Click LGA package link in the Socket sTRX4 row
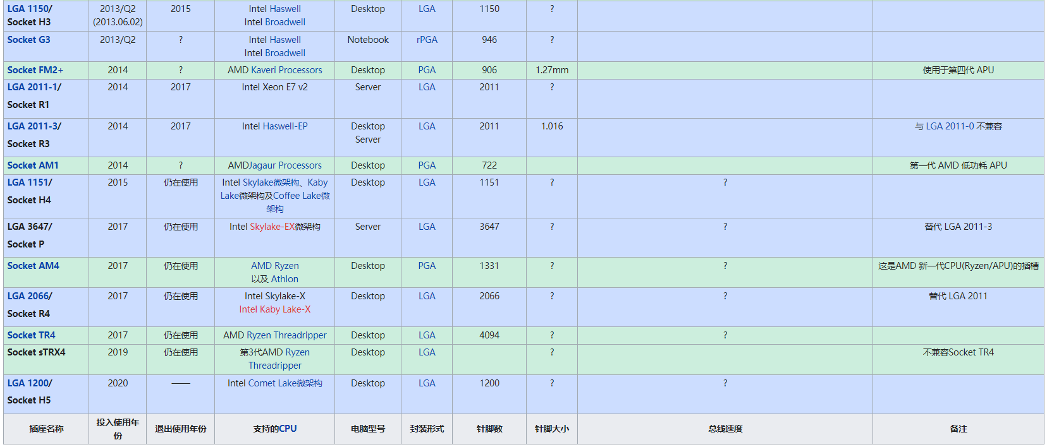This screenshot has height=447, width=1047. coord(427,352)
